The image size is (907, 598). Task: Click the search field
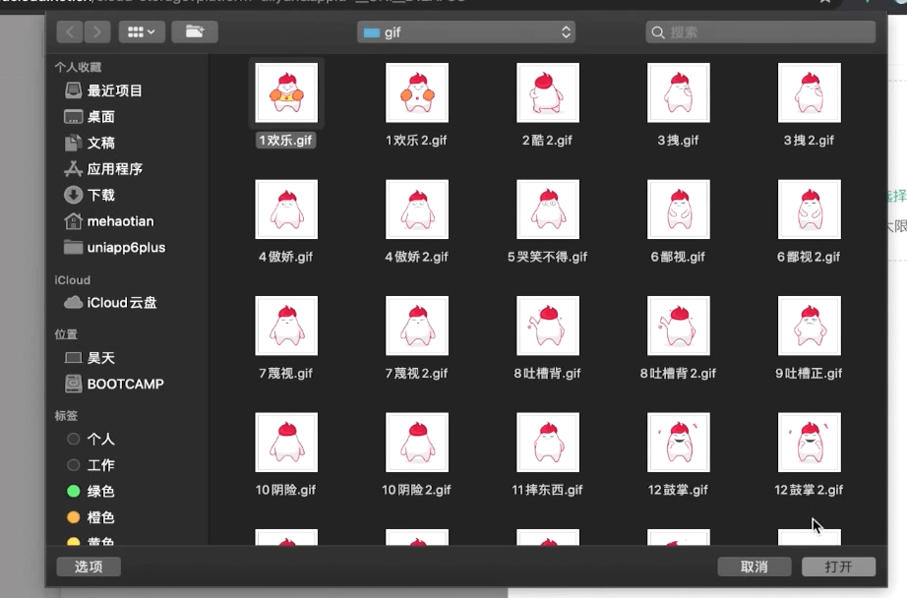coord(760,32)
